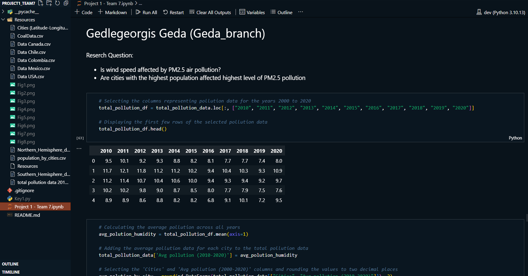Open notebook toolbar more actions menu
The width and height of the screenshot is (528, 276).
(300, 12)
